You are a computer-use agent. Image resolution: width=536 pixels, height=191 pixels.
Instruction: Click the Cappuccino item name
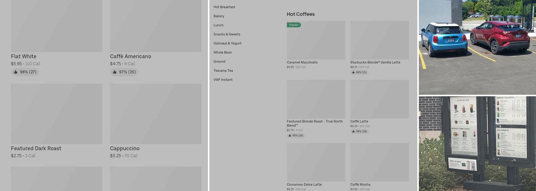click(125, 149)
